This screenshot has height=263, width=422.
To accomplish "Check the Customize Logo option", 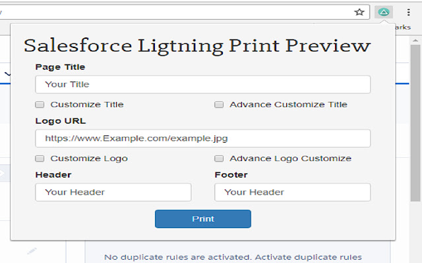I will pyautogui.click(x=40, y=158).
